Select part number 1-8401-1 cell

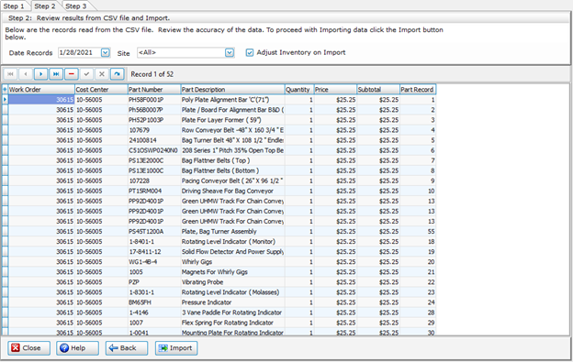[154, 241]
